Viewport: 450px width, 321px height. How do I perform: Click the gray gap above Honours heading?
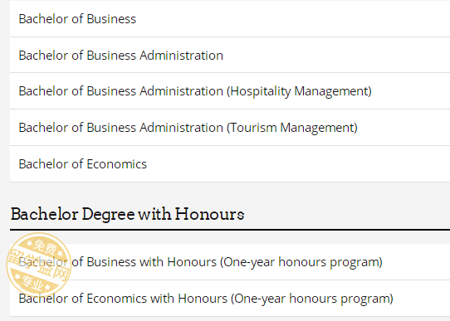pos(230,192)
